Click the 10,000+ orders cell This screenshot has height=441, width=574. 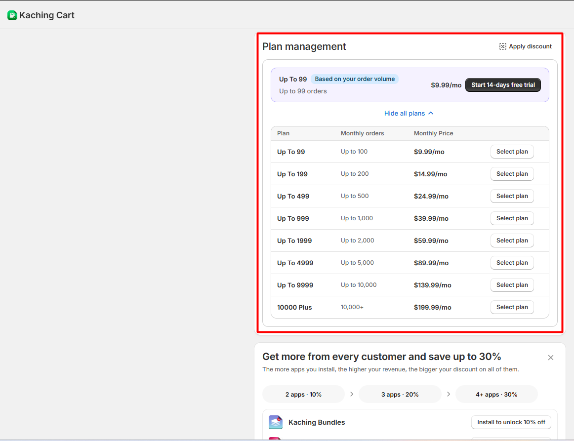(352, 307)
